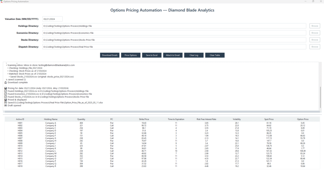Click the check icon beside Found Economics line
Screen dimensions: 324x174
tap(6, 94)
